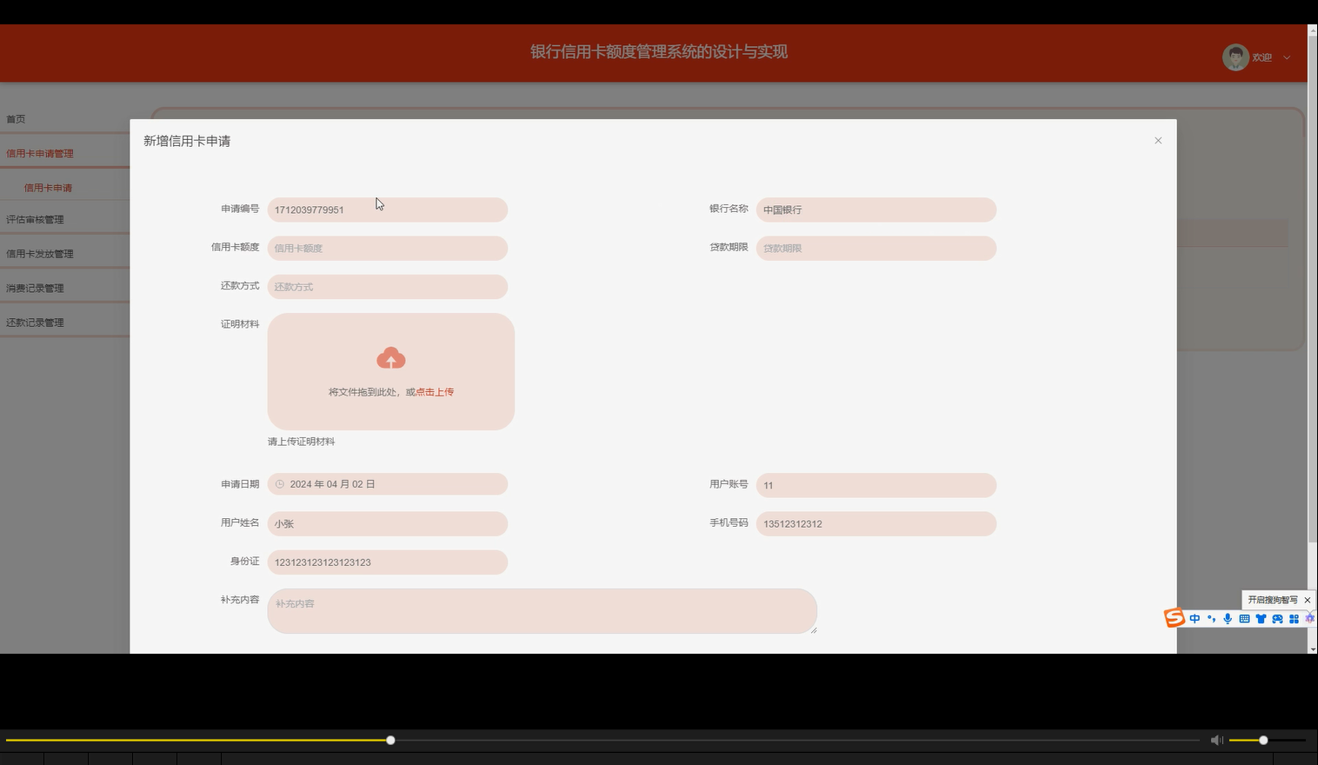Launch the Sogou AI assistant icon
This screenshot has width=1318, height=765.
coord(1310,618)
